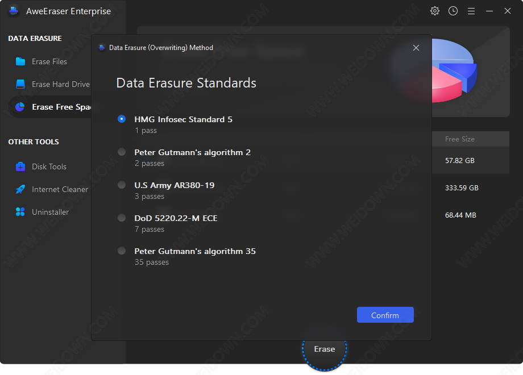Confirm the selected erasure standard

385,315
